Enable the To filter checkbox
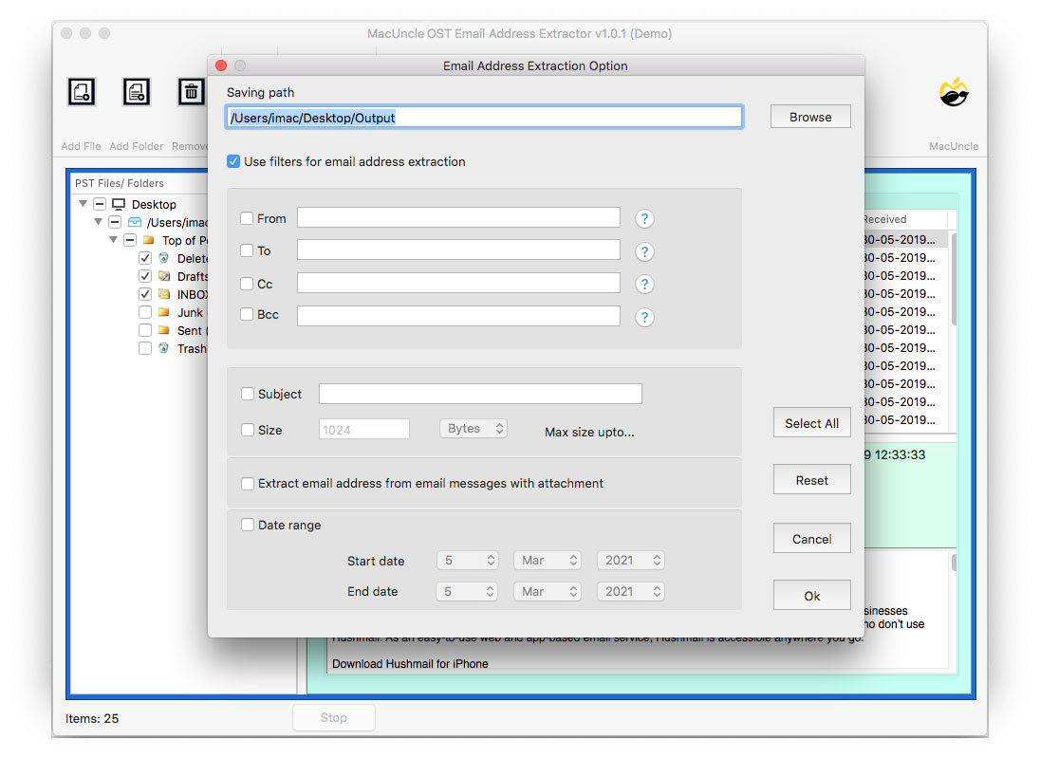The image size is (1040, 758). 246,250
